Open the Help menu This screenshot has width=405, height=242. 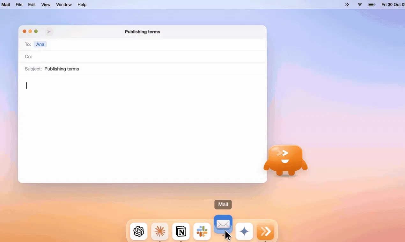[x=82, y=4]
